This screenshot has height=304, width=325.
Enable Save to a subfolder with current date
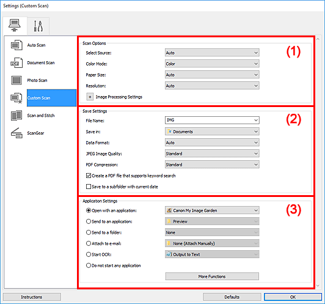tap(89, 187)
